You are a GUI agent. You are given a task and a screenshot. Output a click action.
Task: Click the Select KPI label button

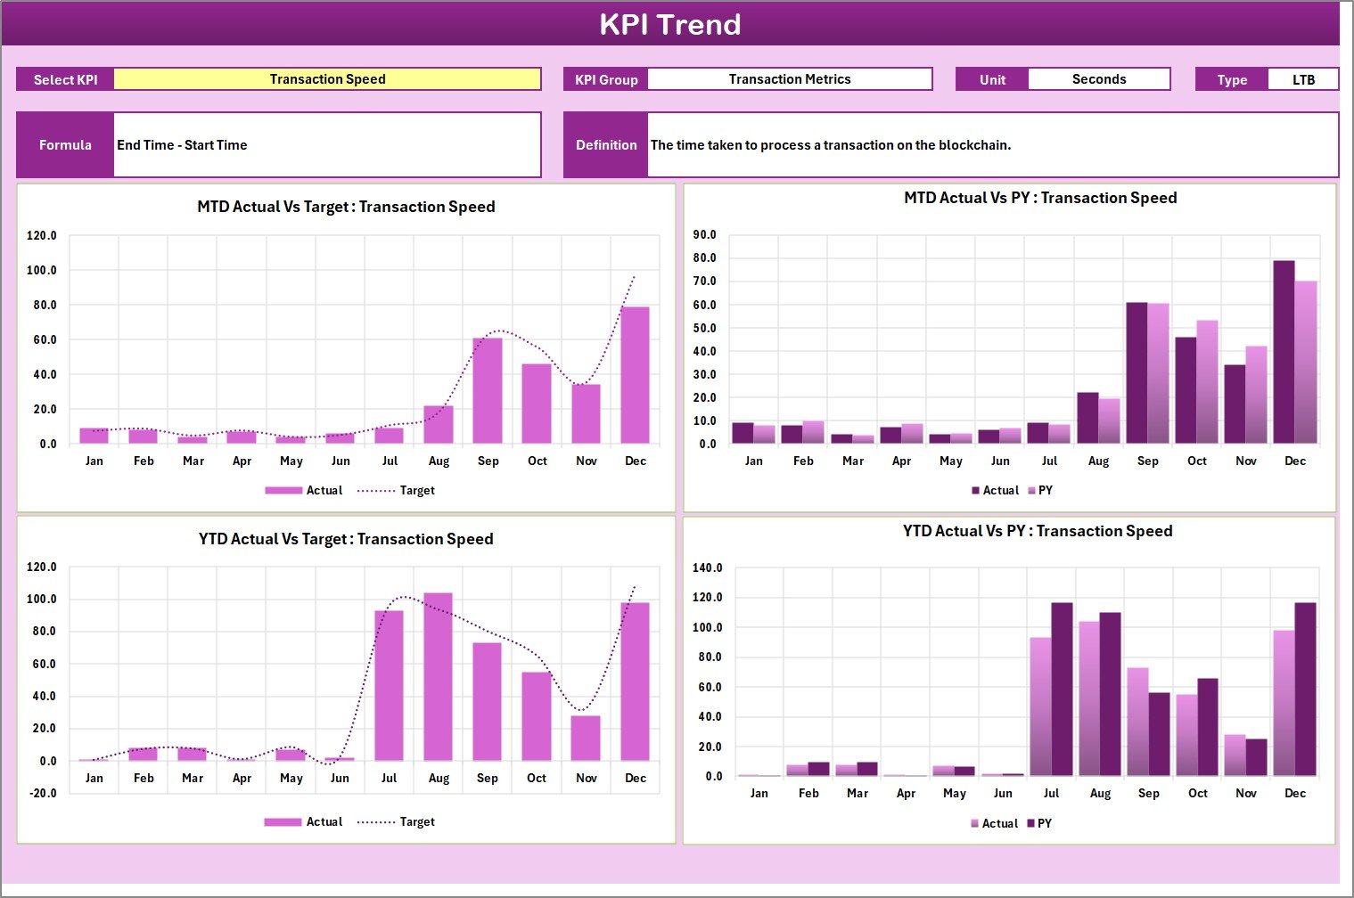[x=64, y=78]
